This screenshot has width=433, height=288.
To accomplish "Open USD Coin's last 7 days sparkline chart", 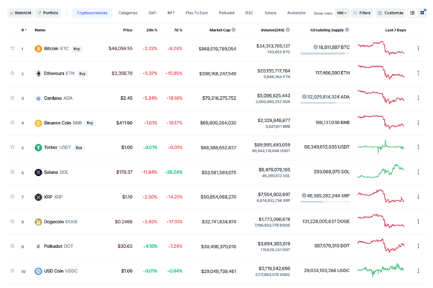I will pyautogui.click(x=381, y=270).
